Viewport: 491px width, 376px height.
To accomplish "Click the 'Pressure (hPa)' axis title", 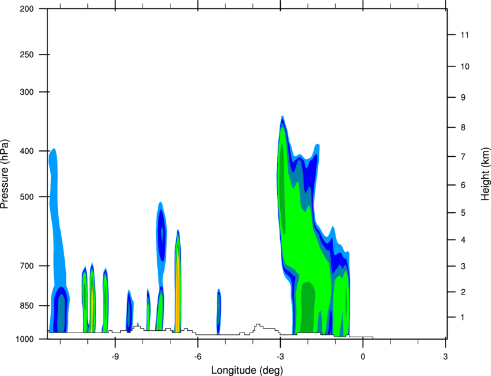I will coord(5,174).
